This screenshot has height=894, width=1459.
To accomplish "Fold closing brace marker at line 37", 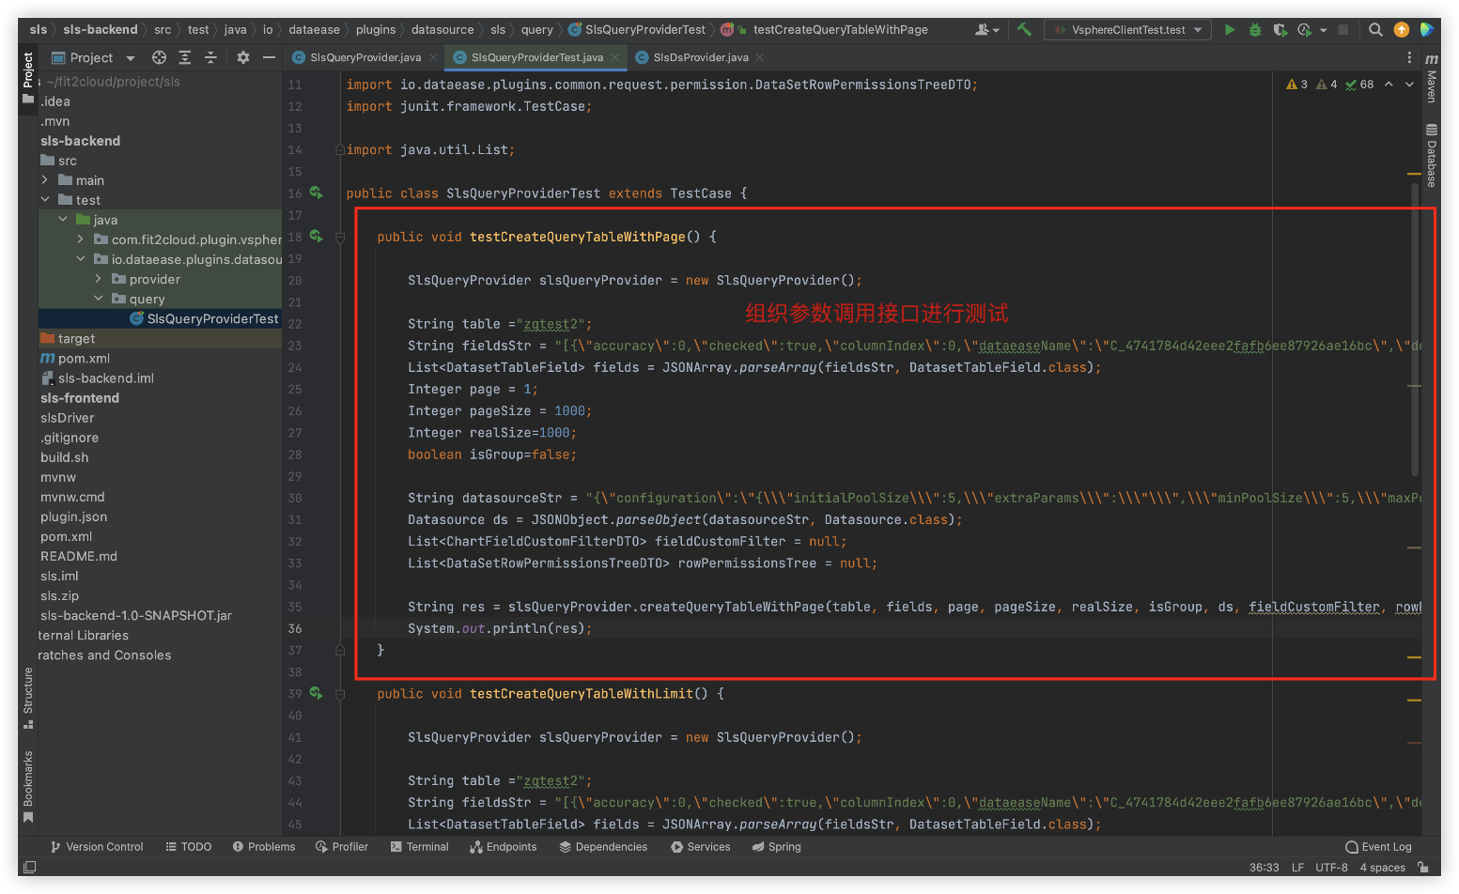I will 340,650.
